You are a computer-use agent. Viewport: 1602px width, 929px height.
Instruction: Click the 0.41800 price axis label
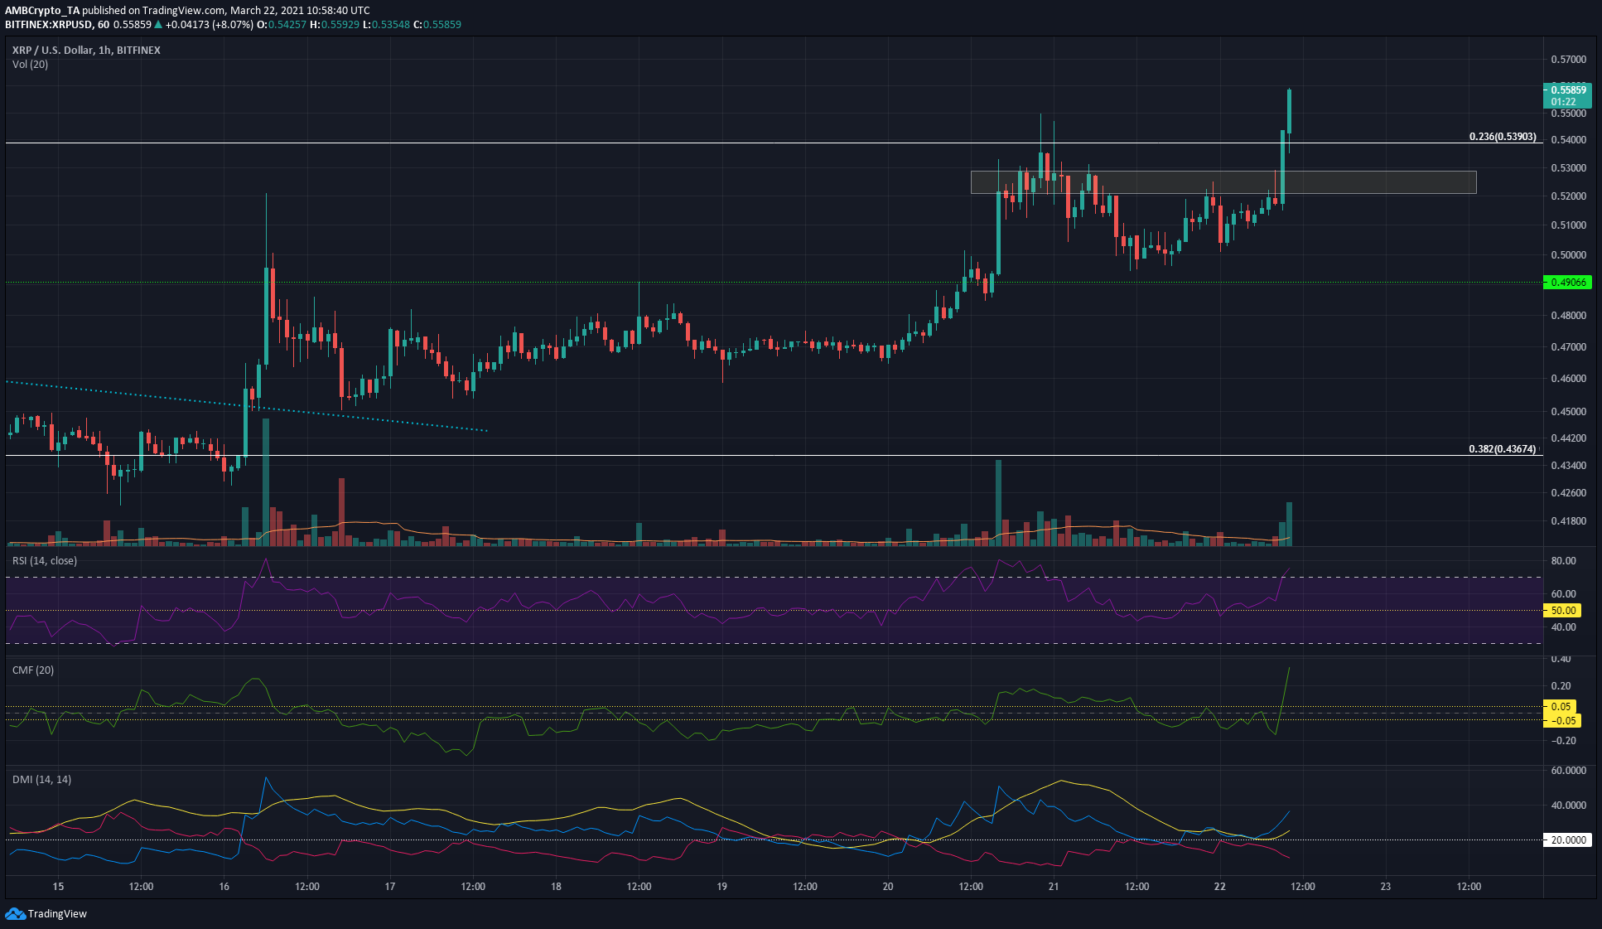1568,521
